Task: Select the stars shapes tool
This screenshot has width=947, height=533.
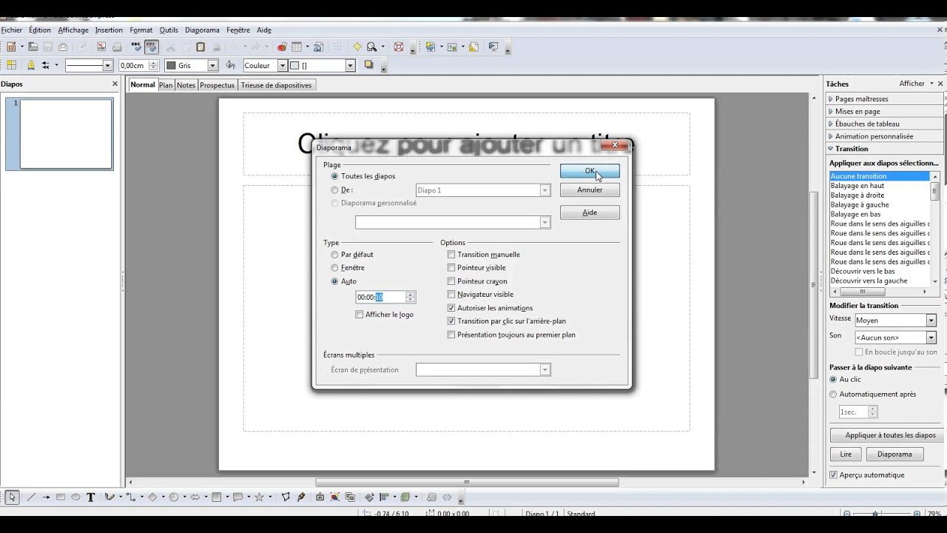Action: click(x=260, y=497)
